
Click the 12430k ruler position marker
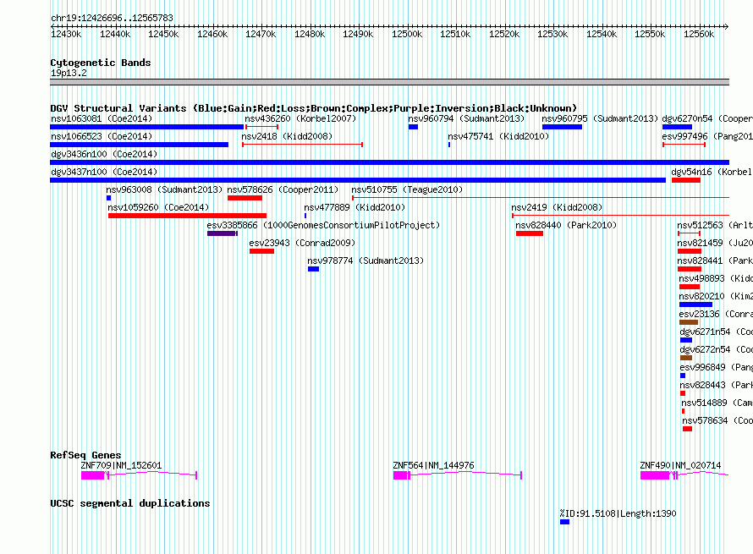(x=66, y=34)
